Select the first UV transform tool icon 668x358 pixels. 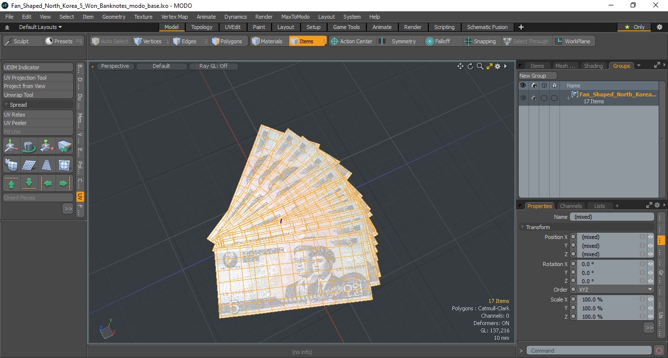(12, 146)
